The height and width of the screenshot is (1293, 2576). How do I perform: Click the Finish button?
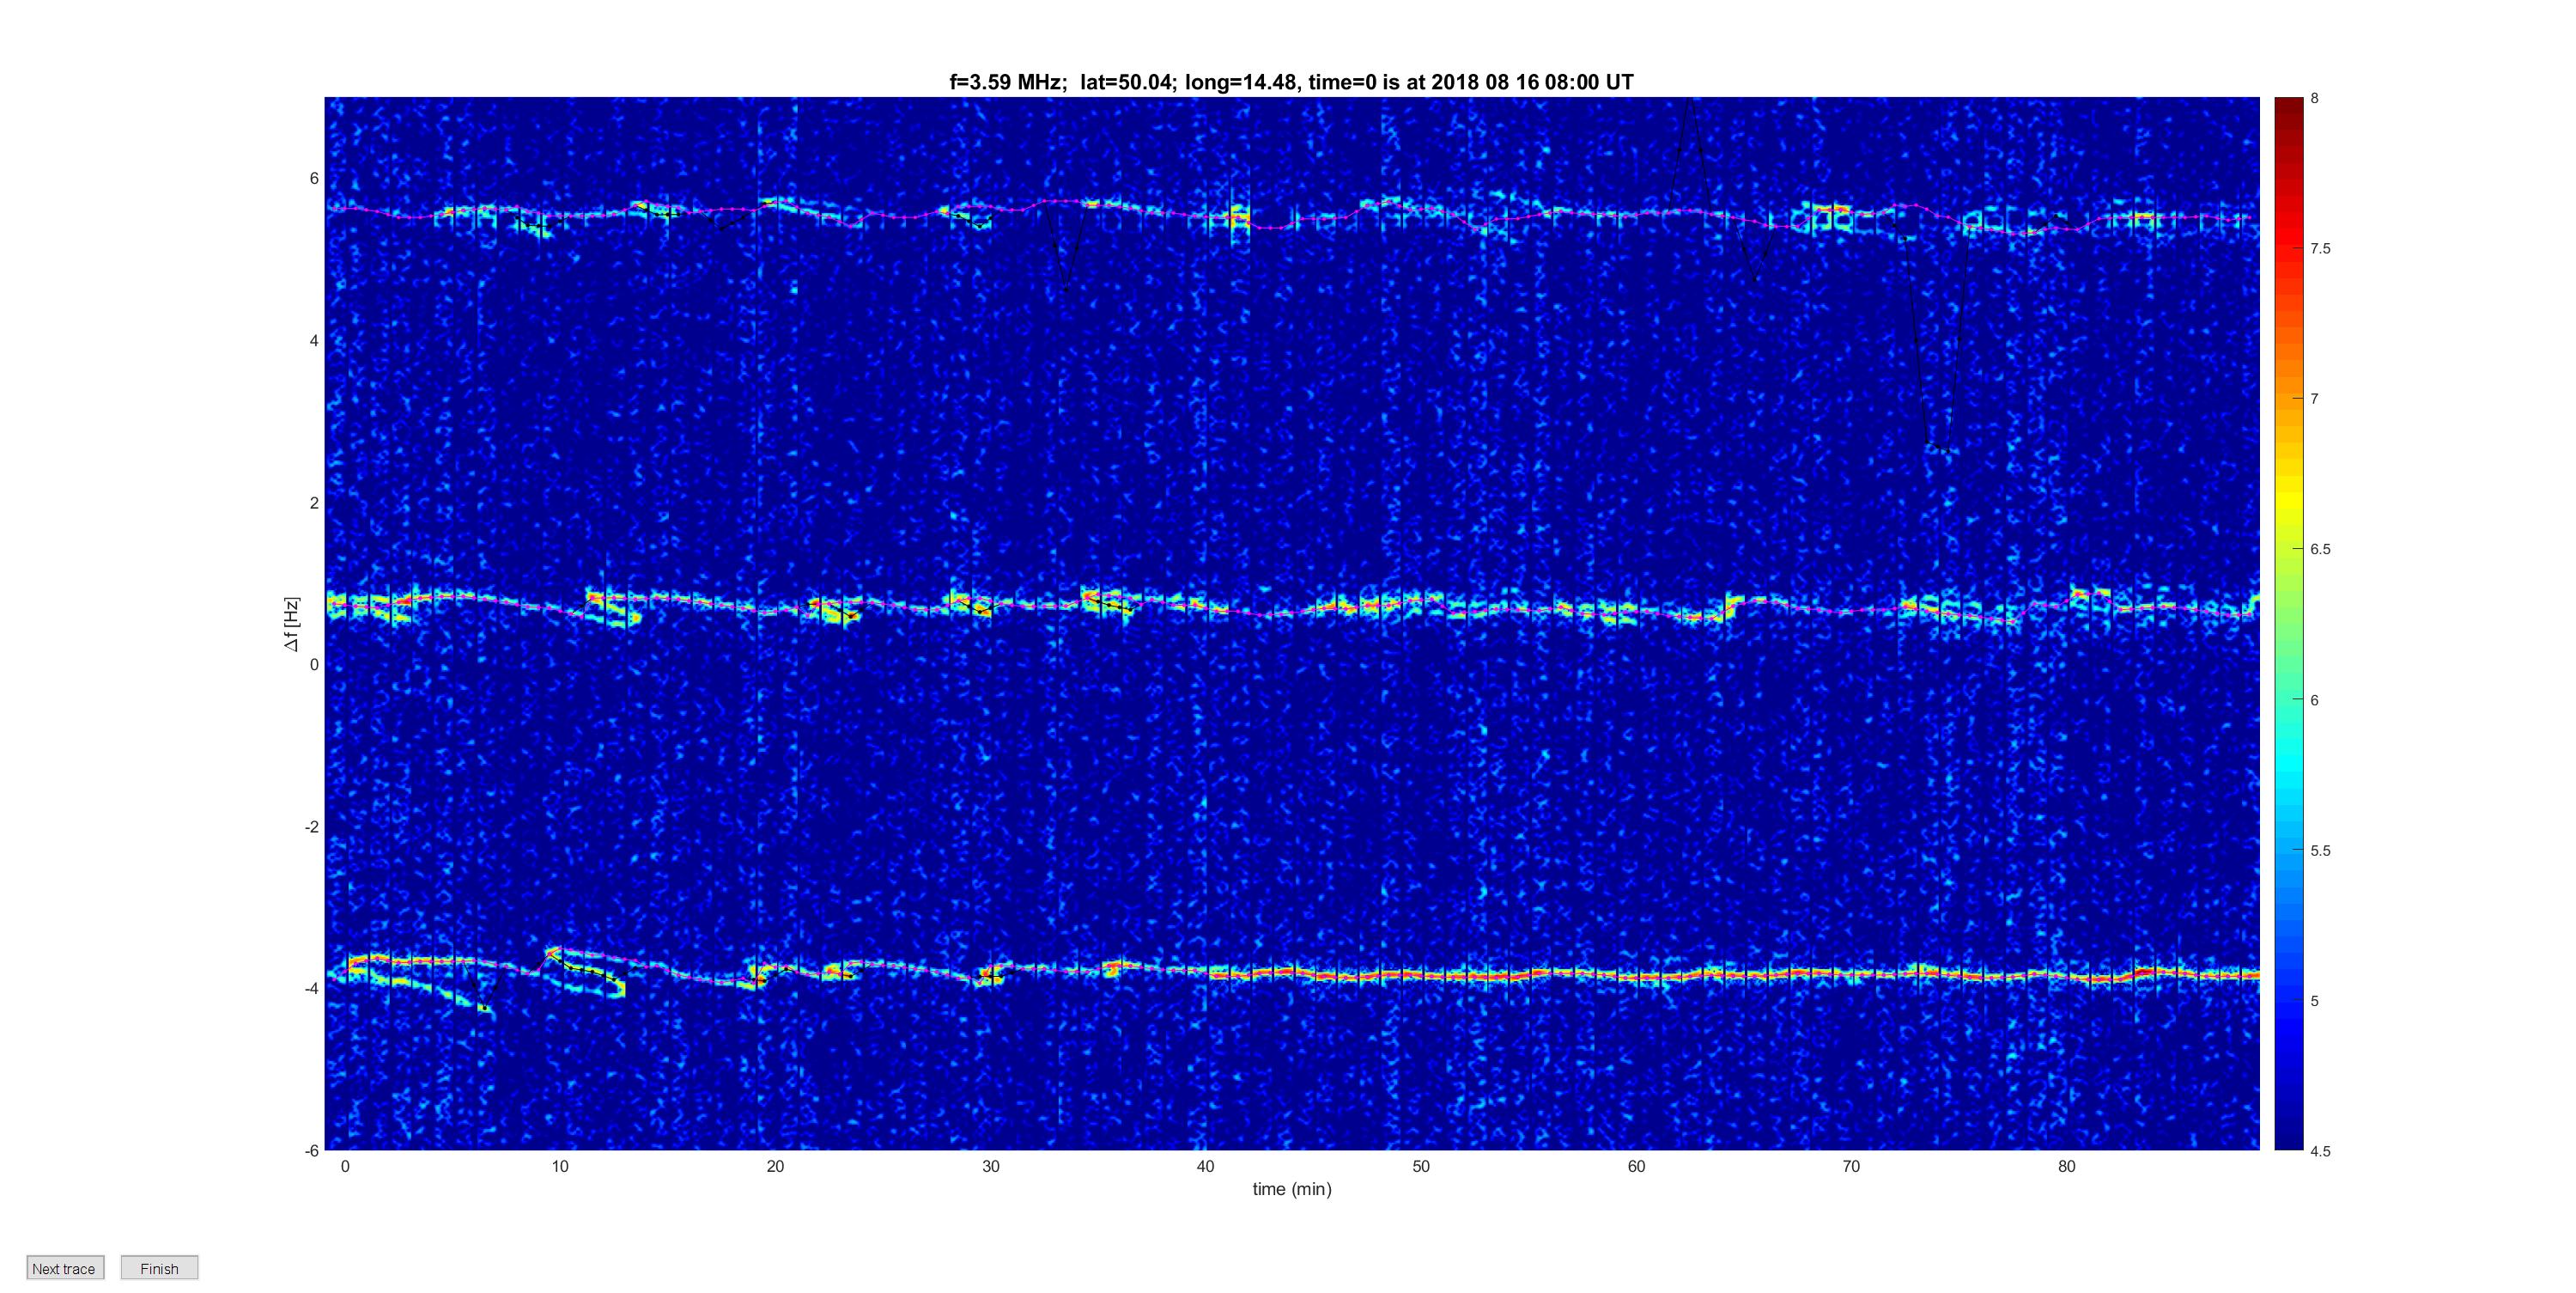click(159, 1268)
